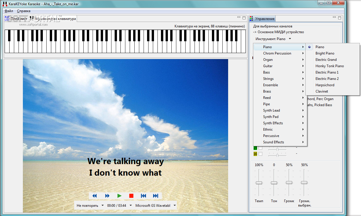Open the Не повторять repeat dropdown
361x216 pixels.
(90, 206)
